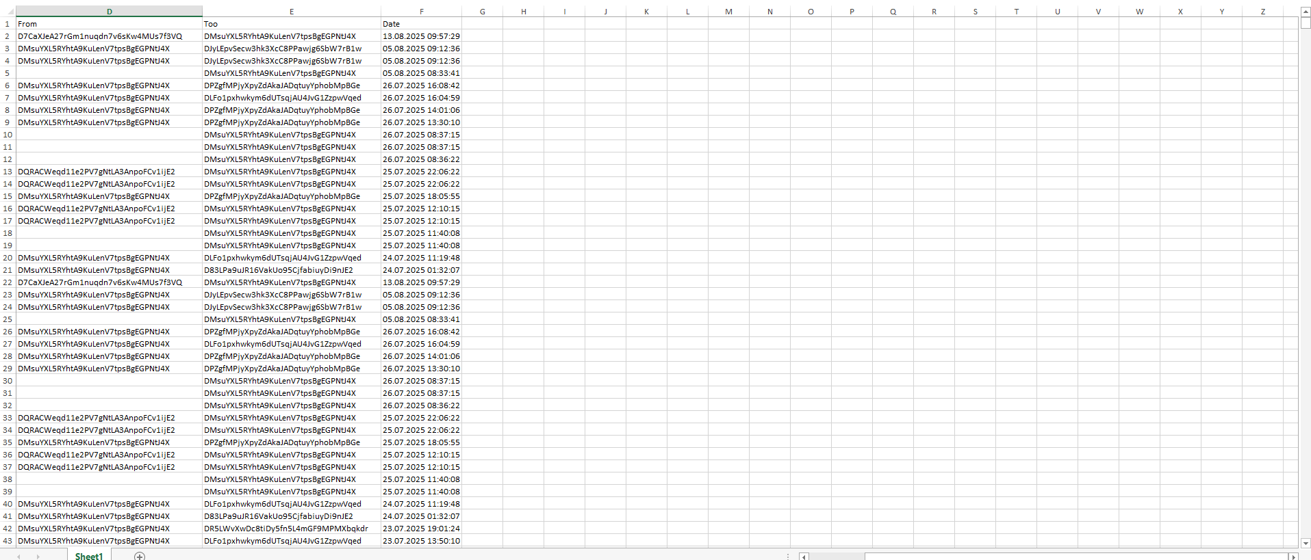Select cell with date 13.08.2025 09:57:29 in row 2
The height and width of the screenshot is (560, 1311).
pos(422,36)
